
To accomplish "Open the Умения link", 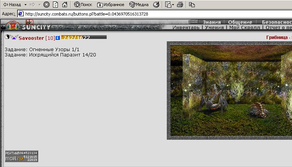I will tap(214, 27).
